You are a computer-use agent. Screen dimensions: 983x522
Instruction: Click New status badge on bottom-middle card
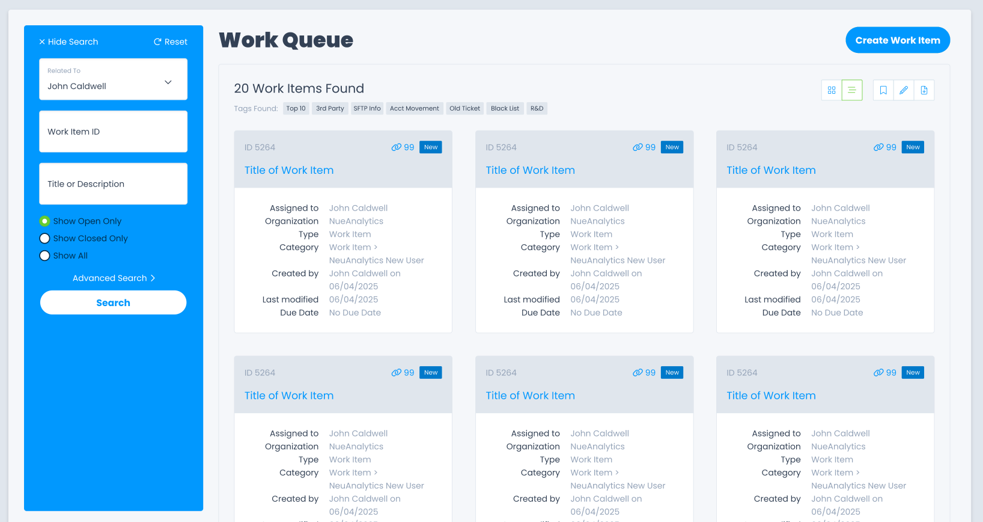click(672, 373)
